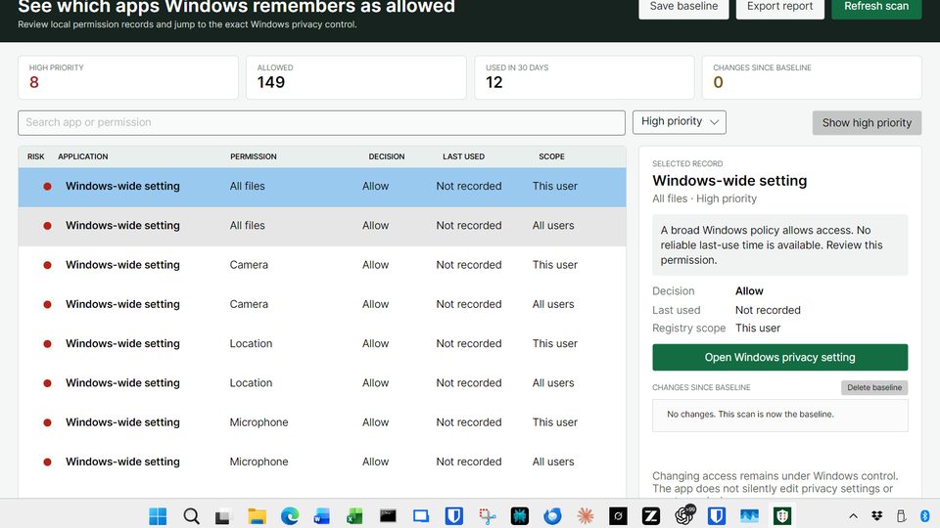Open the Zed editor taskbar icon
The height and width of the screenshot is (528, 940).
651,515
